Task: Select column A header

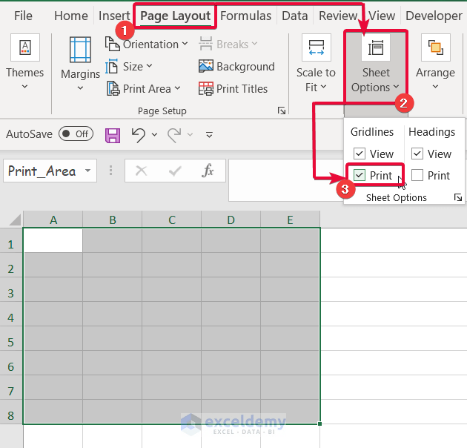Action: click(x=53, y=220)
